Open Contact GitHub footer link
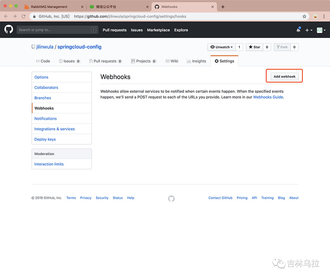 [x=220, y=198]
